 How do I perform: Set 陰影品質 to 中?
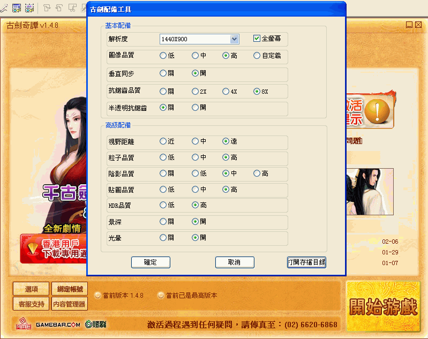click(x=226, y=174)
